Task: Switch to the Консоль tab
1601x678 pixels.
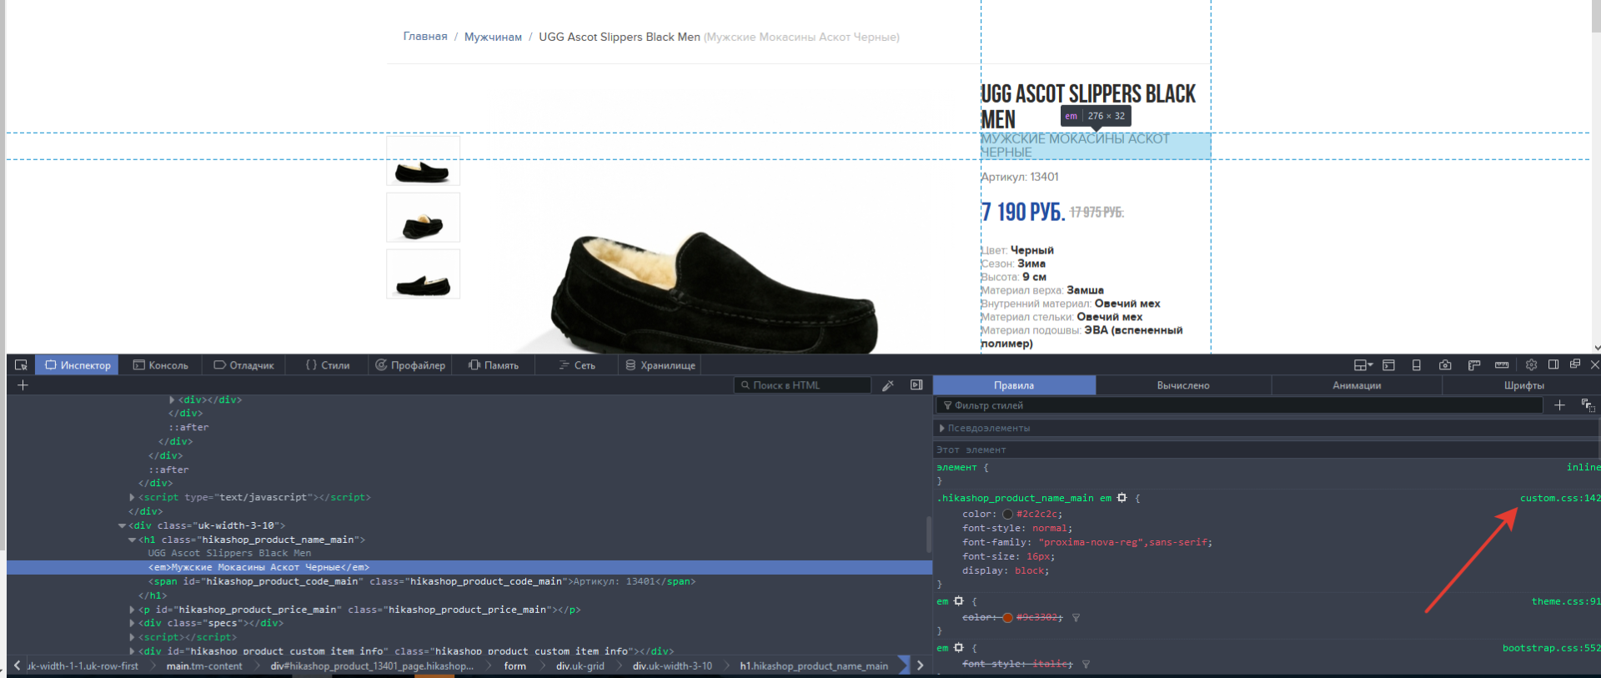Action: coord(161,365)
